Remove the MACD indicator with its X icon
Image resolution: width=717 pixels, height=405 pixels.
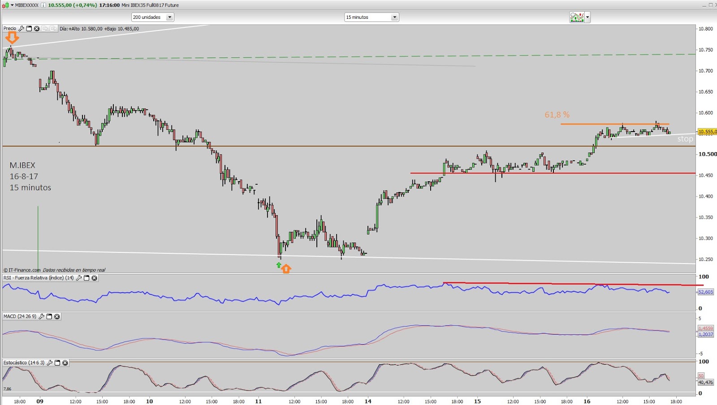pos(57,316)
